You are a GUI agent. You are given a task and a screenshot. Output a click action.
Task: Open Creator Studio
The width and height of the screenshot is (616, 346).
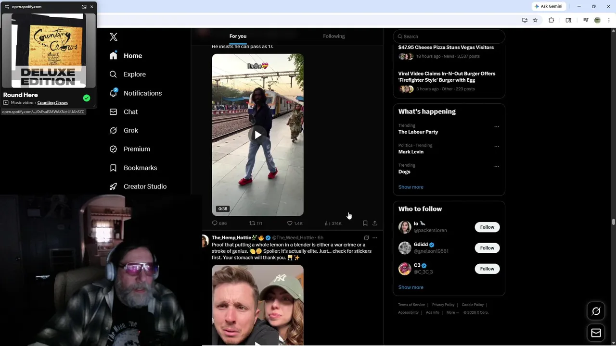pyautogui.click(x=138, y=186)
